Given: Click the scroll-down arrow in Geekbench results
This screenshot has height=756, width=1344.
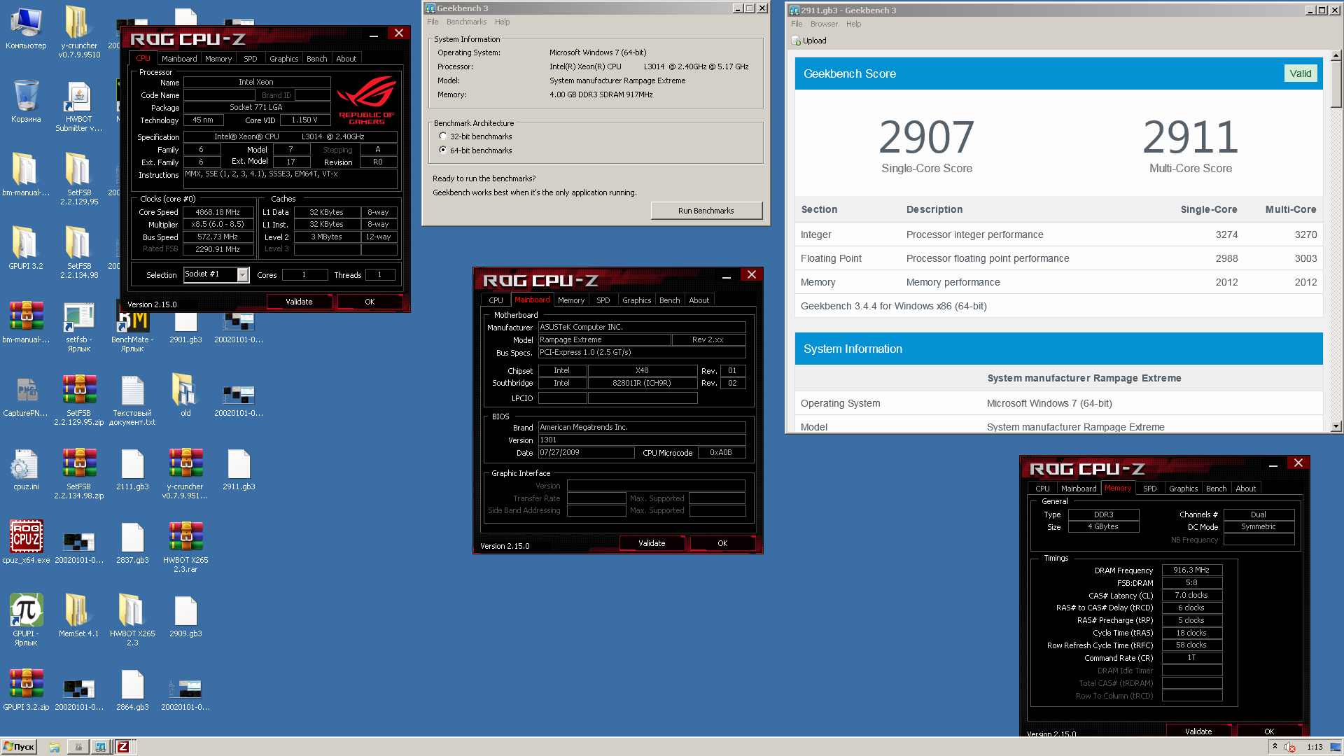Looking at the screenshot, I should pyautogui.click(x=1336, y=426).
